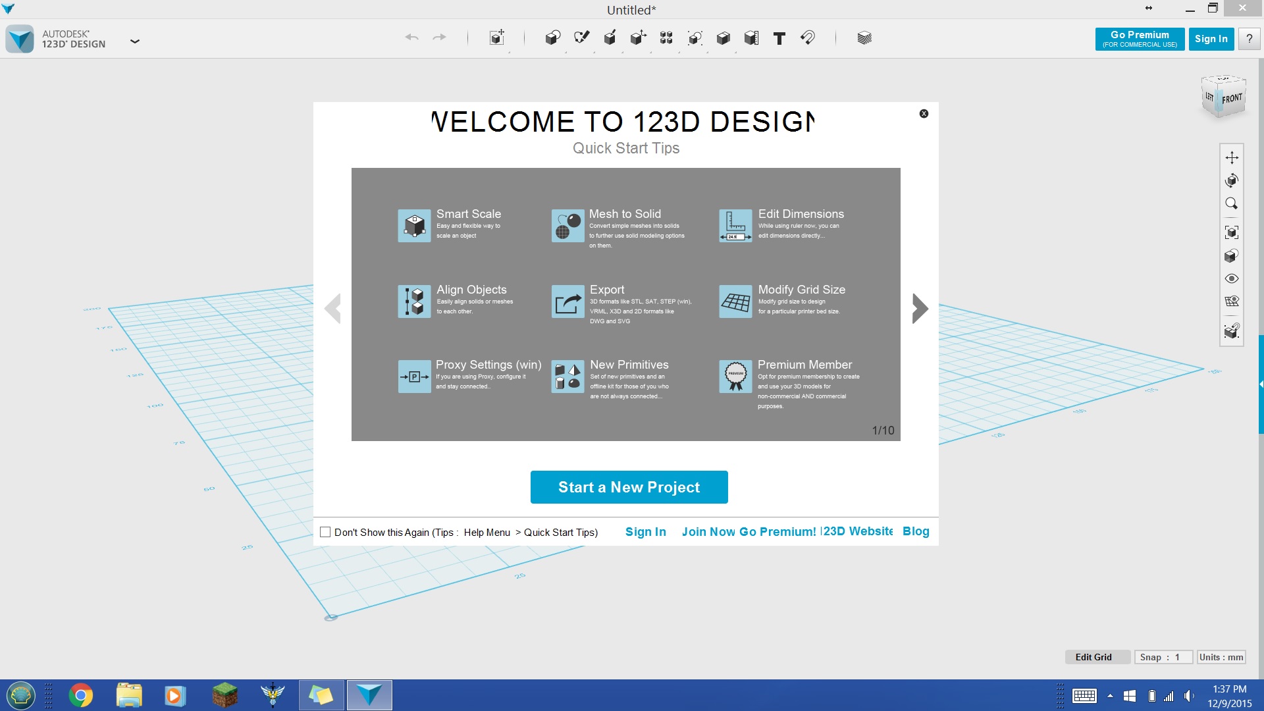
Task: Open the Grouping tool
Action: [x=695, y=38]
